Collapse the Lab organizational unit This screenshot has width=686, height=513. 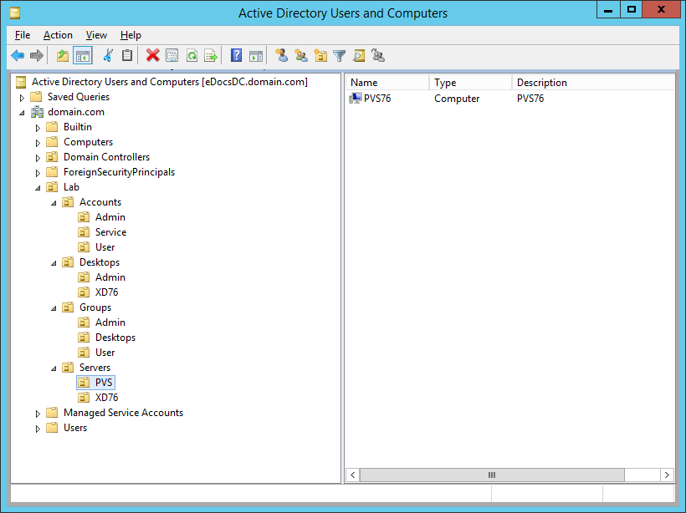(x=38, y=188)
